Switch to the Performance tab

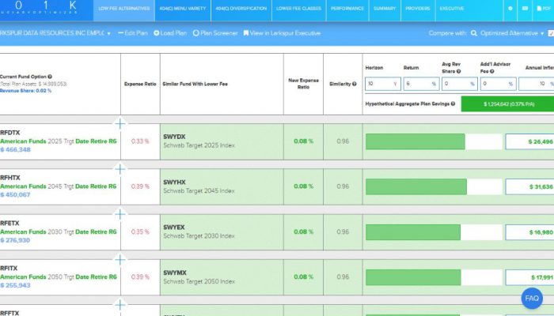[x=347, y=8]
